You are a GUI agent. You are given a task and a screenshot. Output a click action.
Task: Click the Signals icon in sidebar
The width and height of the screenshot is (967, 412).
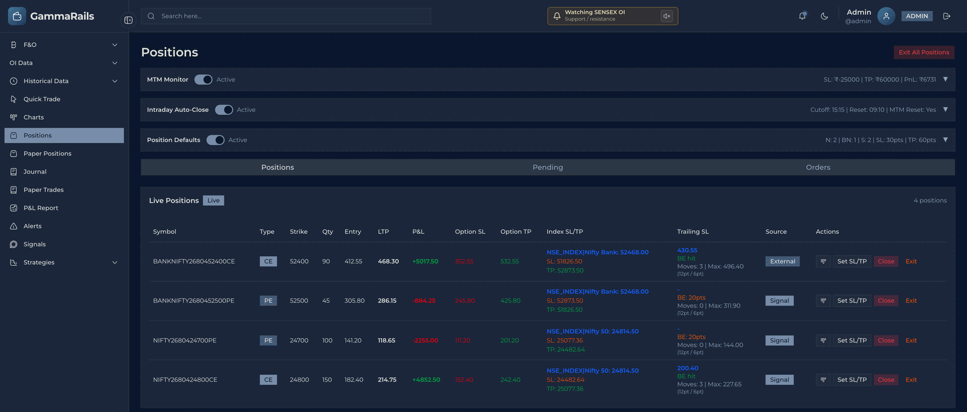pos(13,244)
